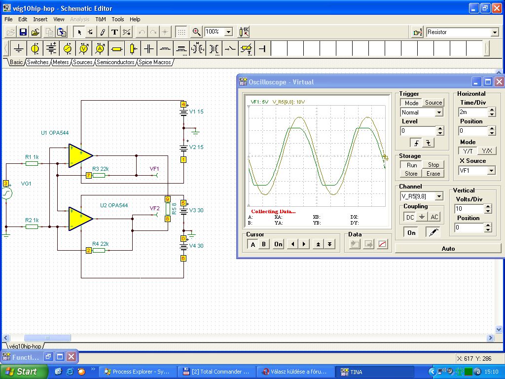Switch display mode to Y/T
The width and height of the screenshot is (505, 379).
pyautogui.click(x=468, y=151)
